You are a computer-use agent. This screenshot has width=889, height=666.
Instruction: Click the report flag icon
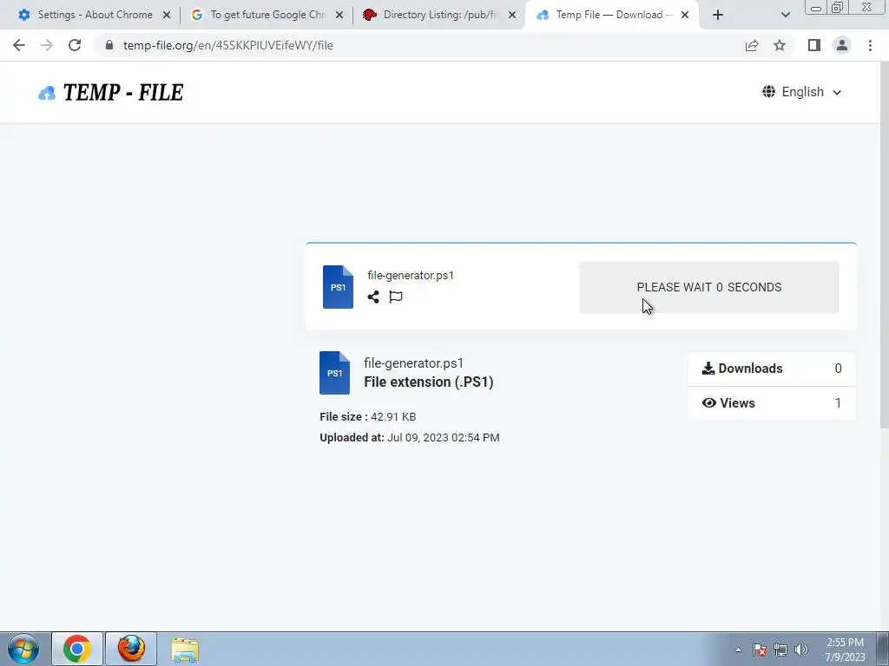(396, 297)
